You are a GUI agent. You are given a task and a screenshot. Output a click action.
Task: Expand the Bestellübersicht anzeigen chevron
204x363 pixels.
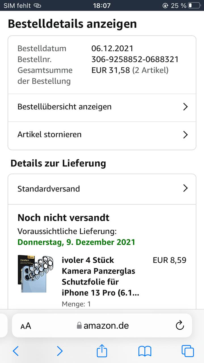point(186,107)
